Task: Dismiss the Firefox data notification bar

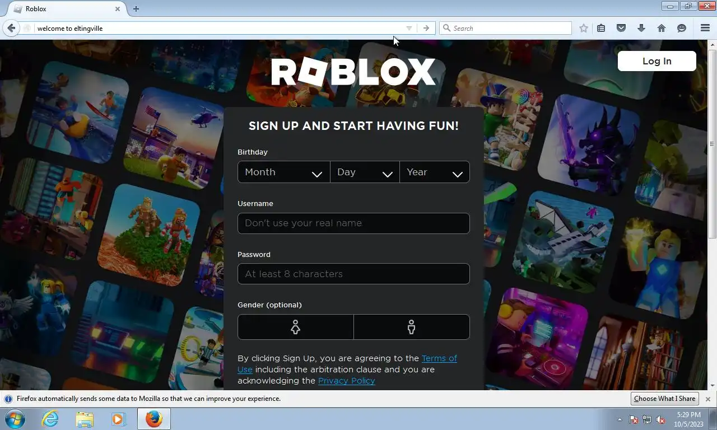Action: [708, 399]
